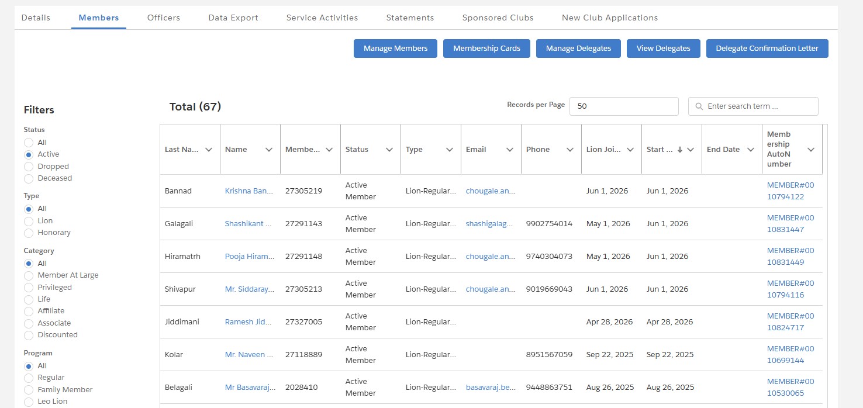Select the Honorary type filter

[29, 233]
